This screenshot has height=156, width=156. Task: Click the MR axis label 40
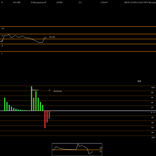(x=152, y=103)
